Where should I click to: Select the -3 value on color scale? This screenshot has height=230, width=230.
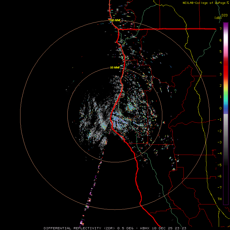click(x=220, y=142)
